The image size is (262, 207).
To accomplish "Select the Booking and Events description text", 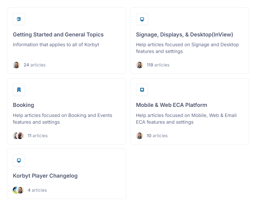I will click(x=62, y=119).
